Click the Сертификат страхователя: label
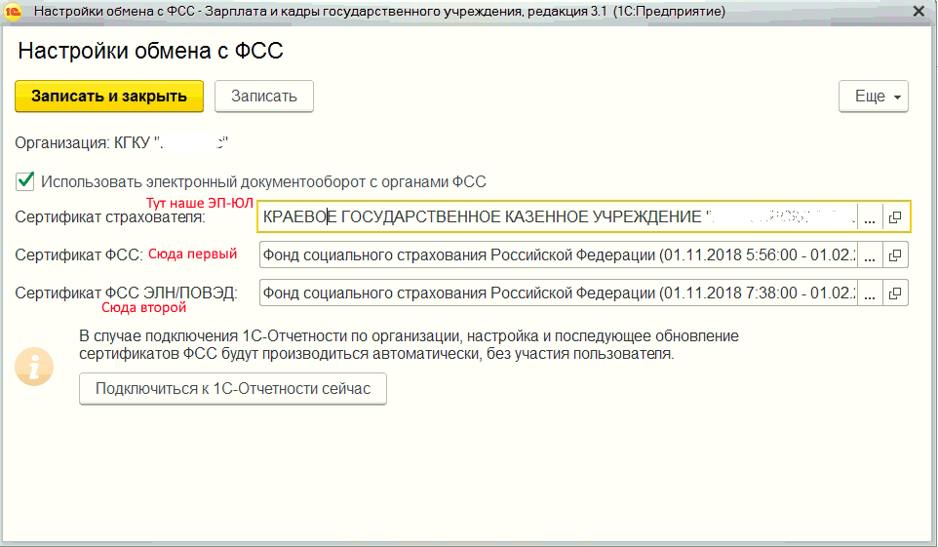The height and width of the screenshot is (547, 938). (110, 217)
